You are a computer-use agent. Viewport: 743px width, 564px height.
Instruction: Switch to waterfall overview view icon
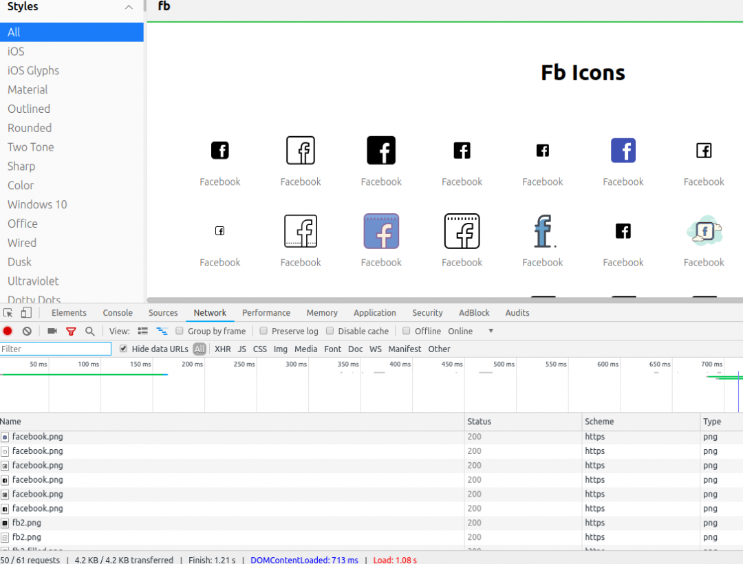coord(162,331)
